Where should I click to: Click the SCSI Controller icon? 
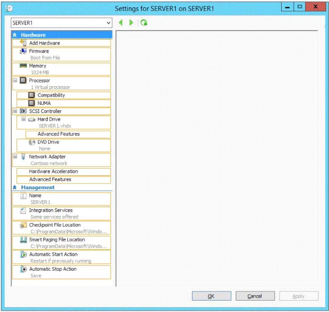click(23, 111)
